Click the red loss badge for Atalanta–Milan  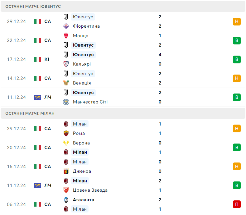(237, 204)
